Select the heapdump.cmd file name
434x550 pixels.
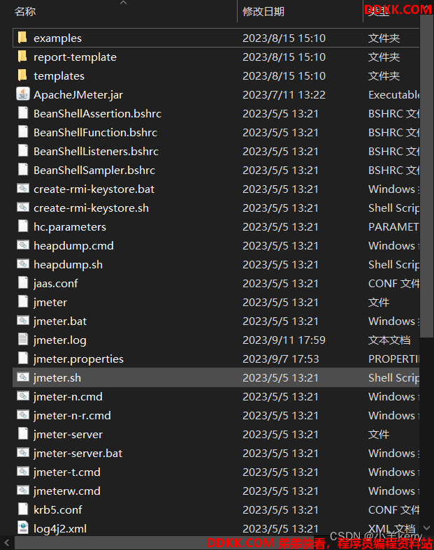pyautogui.click(x=73, y=246)
